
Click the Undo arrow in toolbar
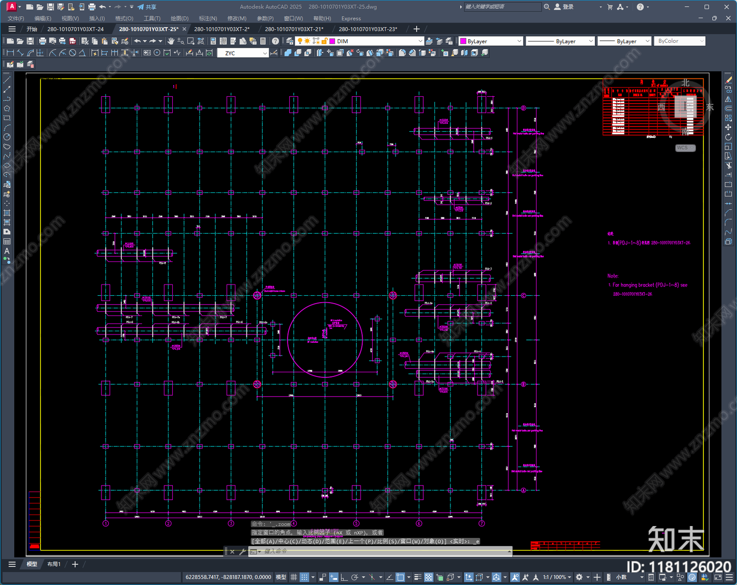click(137, 41)
